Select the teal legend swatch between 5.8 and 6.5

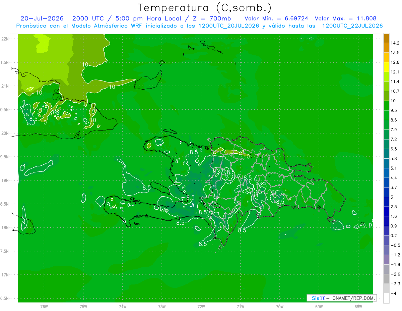386,154
